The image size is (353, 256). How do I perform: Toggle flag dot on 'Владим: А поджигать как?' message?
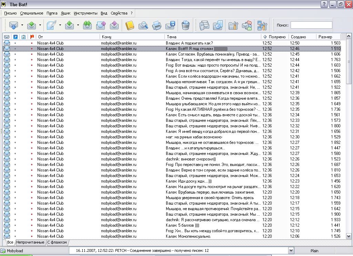[x=32, y=43]
